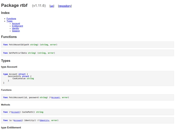Jump to Functions in the index
Screen dimensions: 175x131
click(x=11, y=19)
